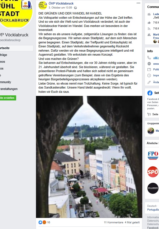159x229 pixels.
Task: Open the post options three-dot menu
Action: pyautogui.click(x=138, y=3)
